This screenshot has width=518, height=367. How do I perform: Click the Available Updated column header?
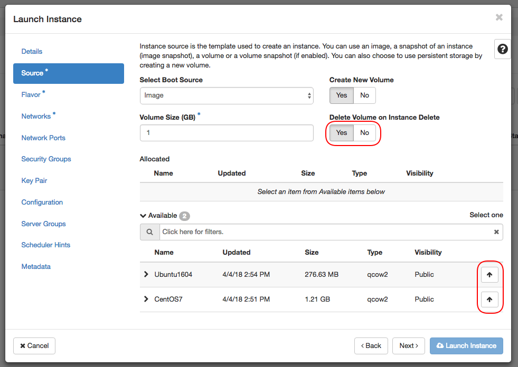237,253
